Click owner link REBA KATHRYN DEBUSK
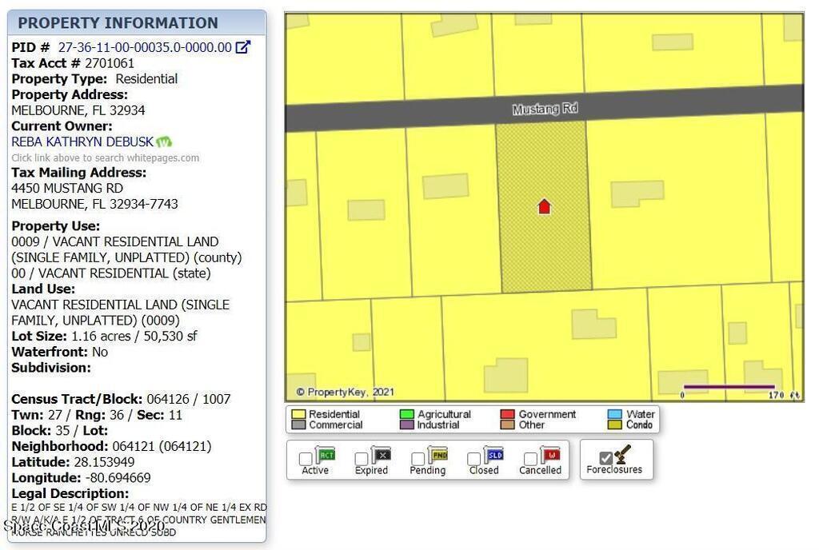Image resolution: width=819 pixels, height=550 pixels. [82, 141]
